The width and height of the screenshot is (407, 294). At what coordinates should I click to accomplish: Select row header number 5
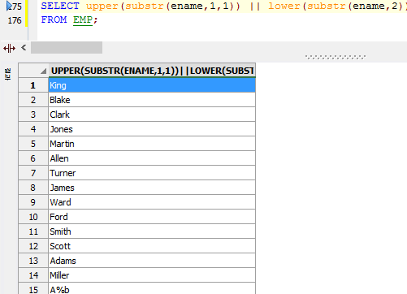pos(33,144)
